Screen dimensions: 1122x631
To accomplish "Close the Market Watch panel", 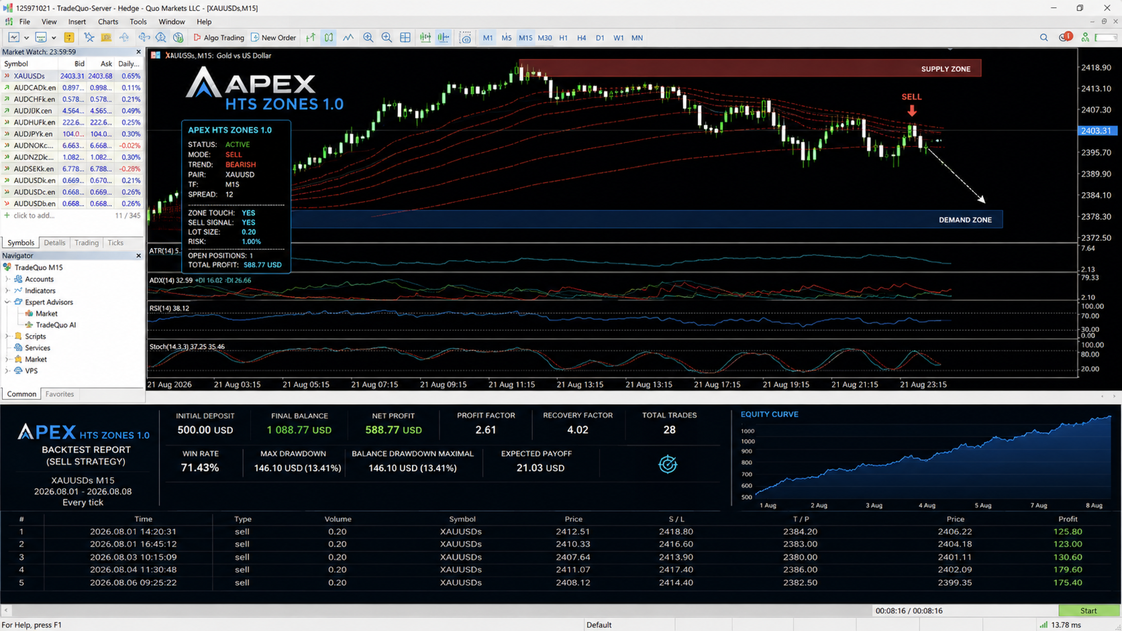I will click(x=139, y=52).
